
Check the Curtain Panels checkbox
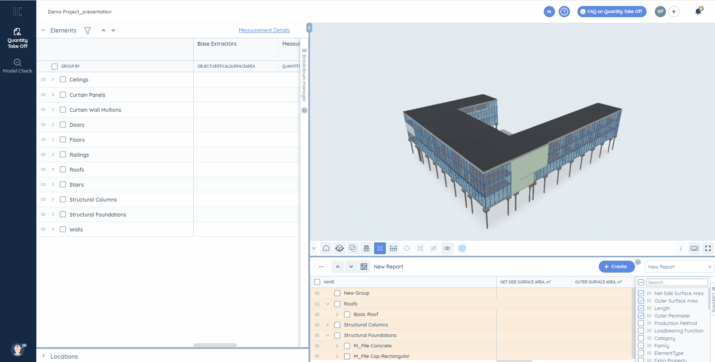coord(63,95)
